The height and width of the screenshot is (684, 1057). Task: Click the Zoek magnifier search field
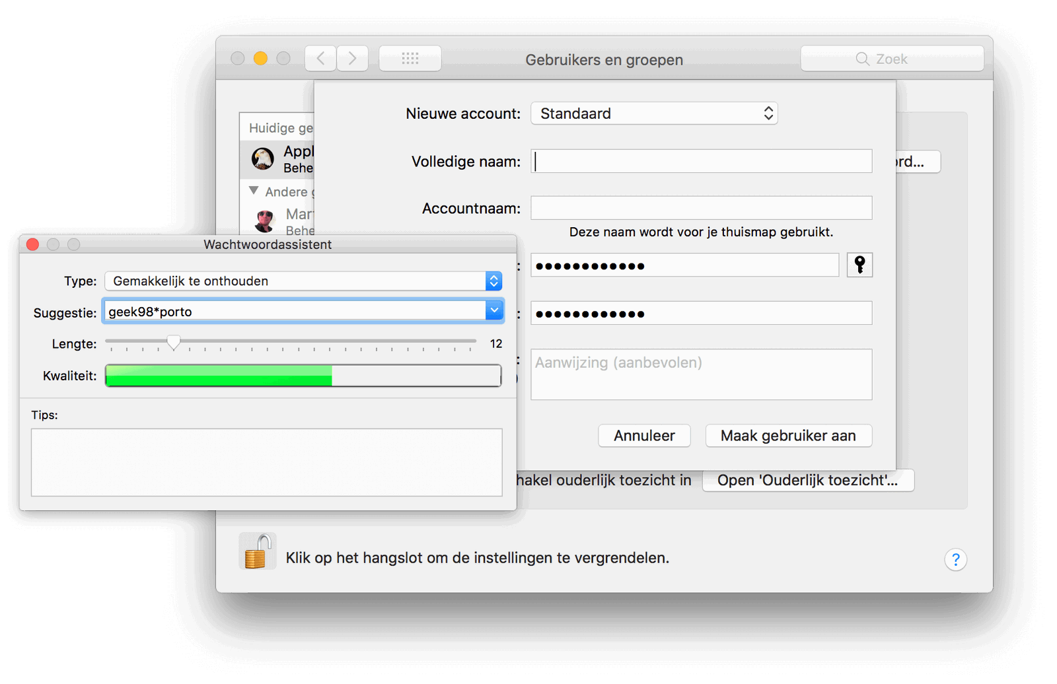coord(892,59)
